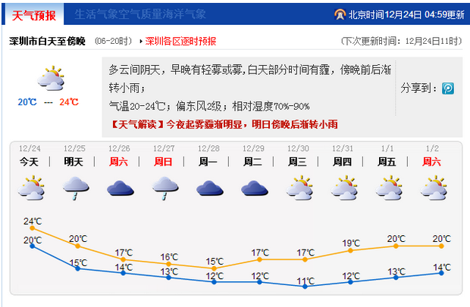Select the 周日 rainy weather icon
The height and width of the screenshot is (307, 470).
(x=164, y=188)
